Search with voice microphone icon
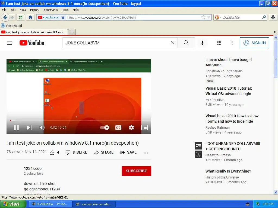This screenshot has width=278, height=208. pyautogui.click(x=203, y=43)
